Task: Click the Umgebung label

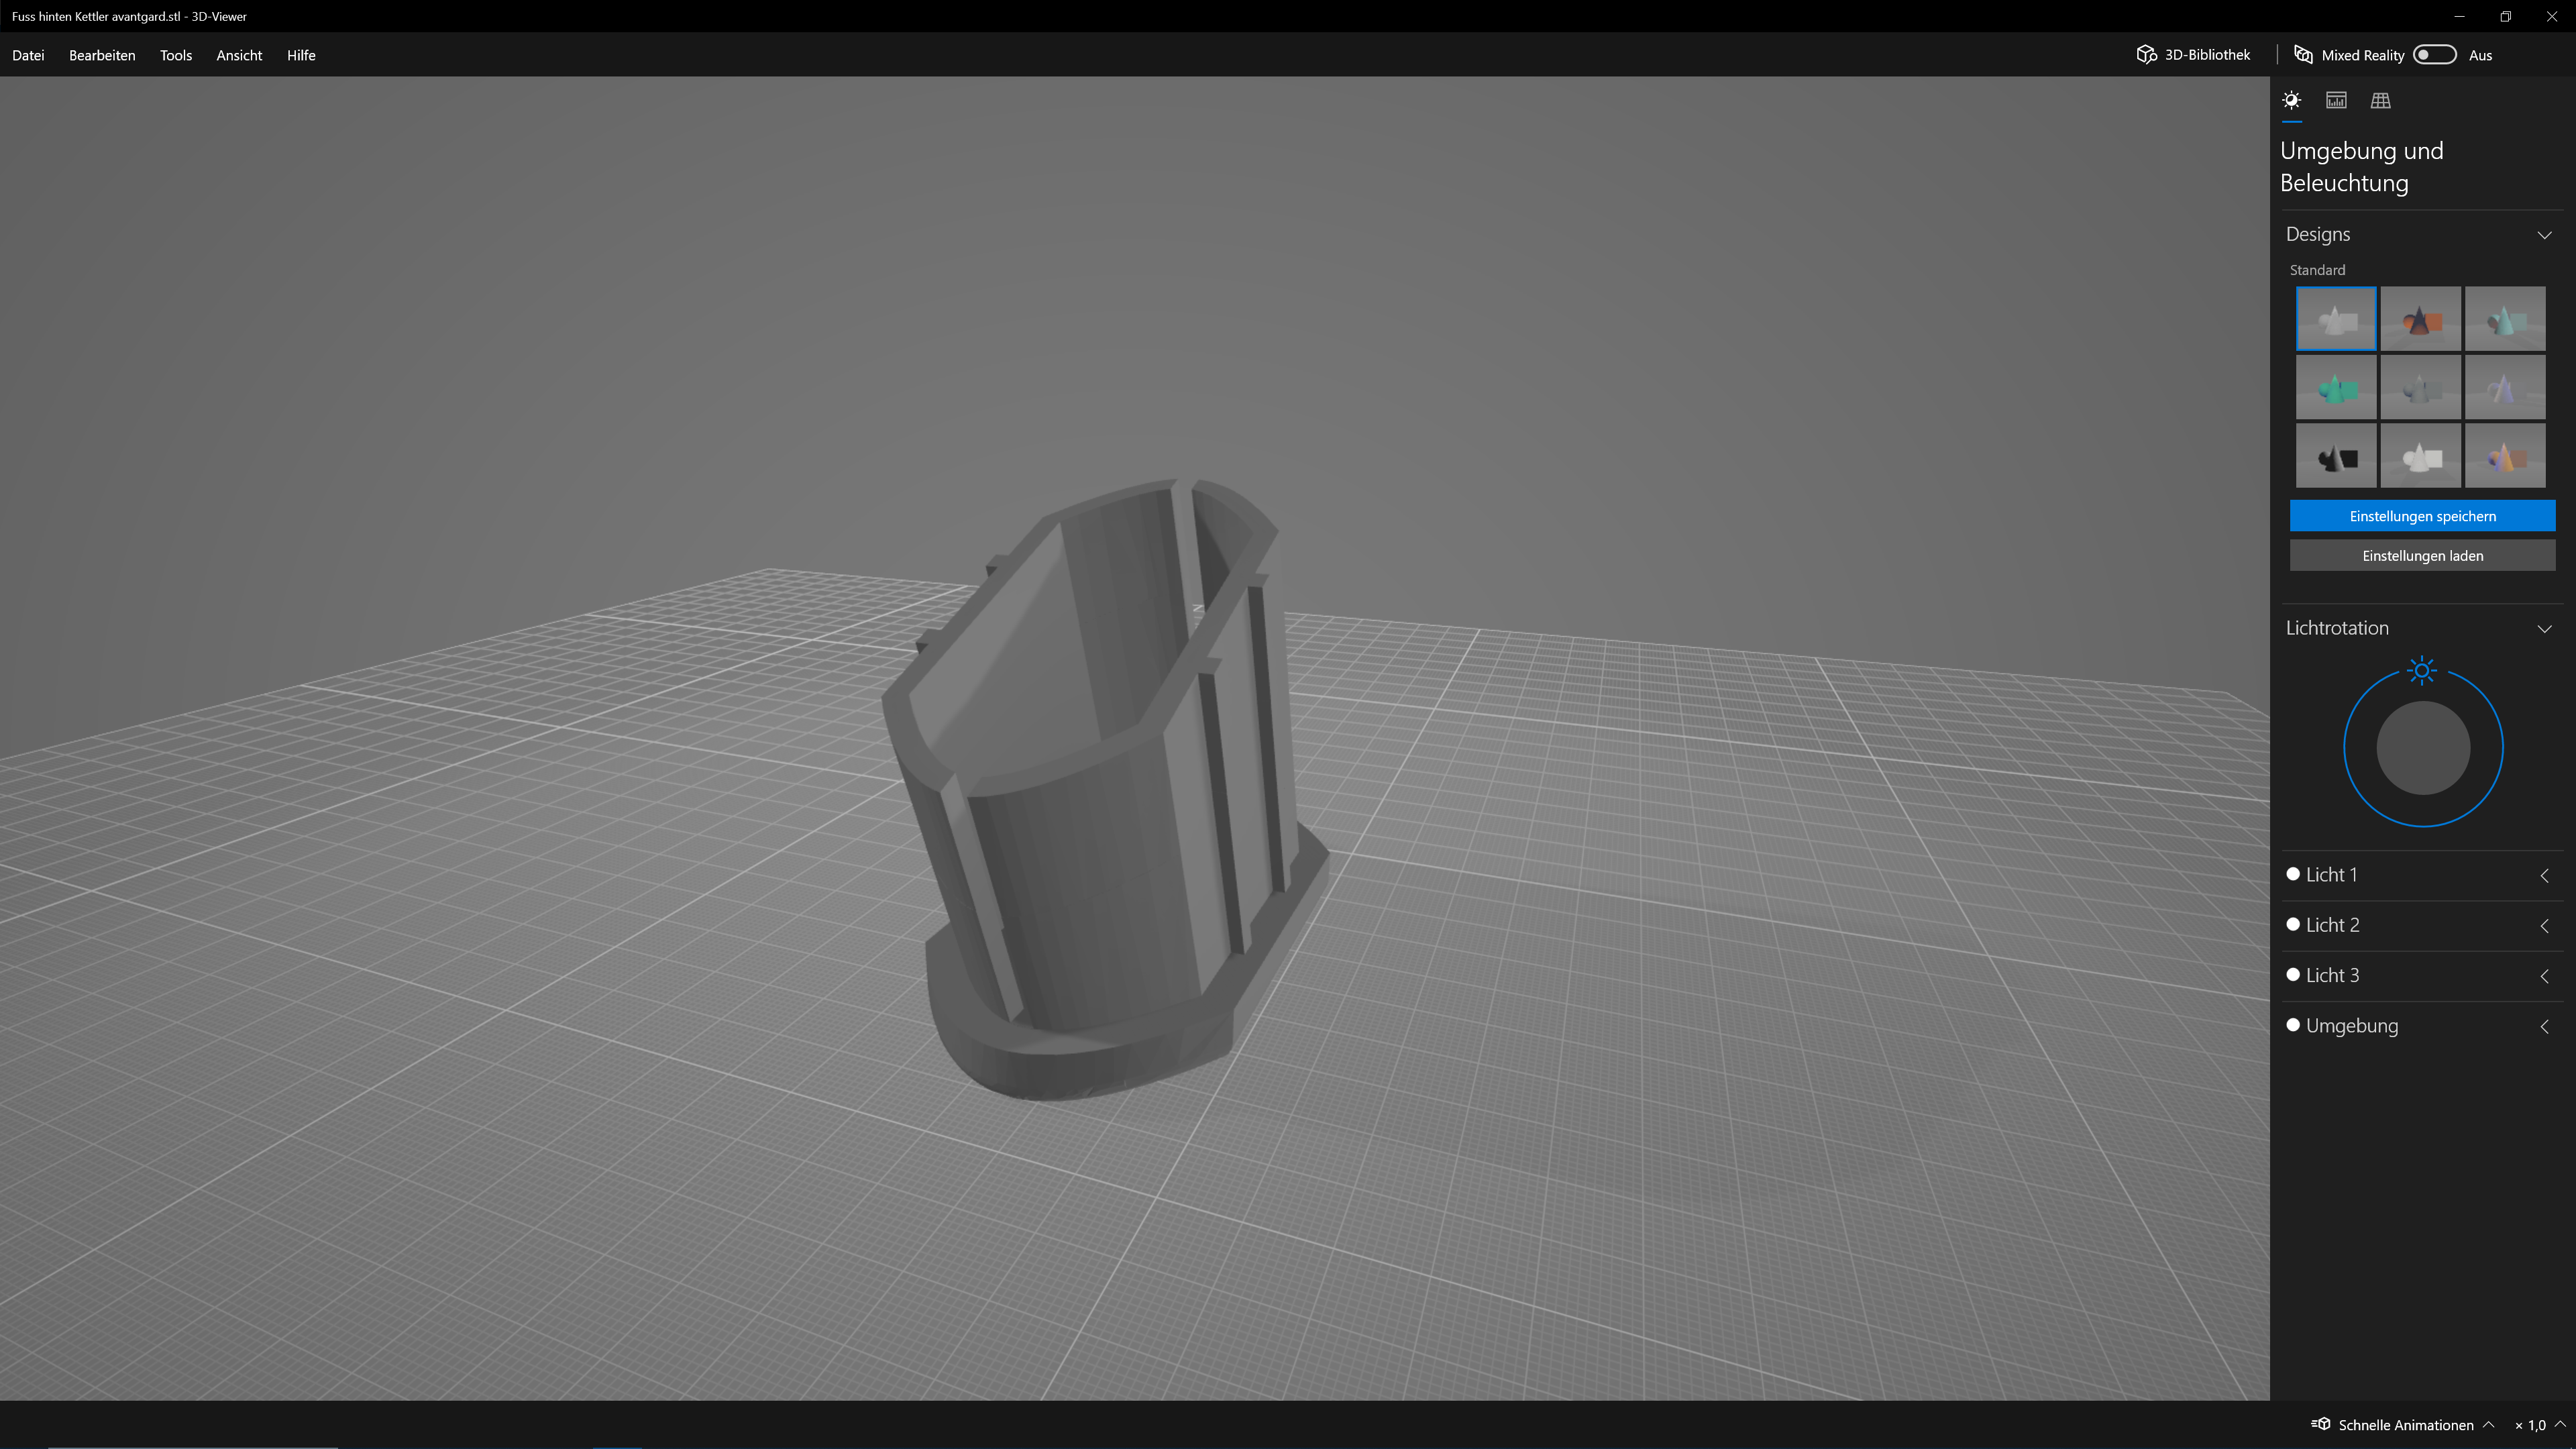Action: click(2352, 1026)
